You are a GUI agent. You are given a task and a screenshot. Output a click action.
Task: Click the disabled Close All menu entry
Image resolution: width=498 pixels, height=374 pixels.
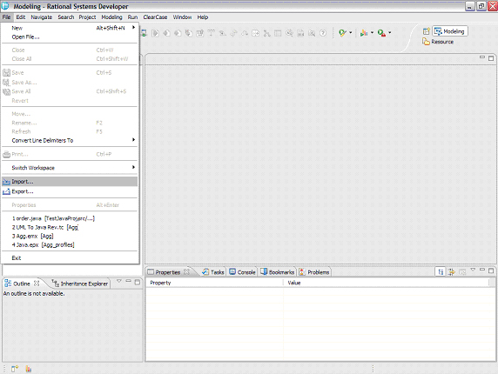(70, 58)
